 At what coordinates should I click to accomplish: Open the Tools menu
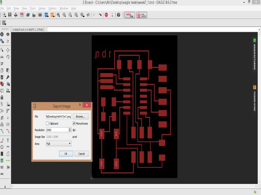[33, 8]
